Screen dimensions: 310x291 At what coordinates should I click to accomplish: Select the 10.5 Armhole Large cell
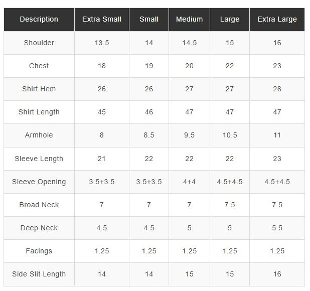[229, 135]
